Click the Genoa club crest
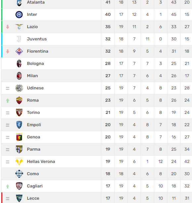Viewport: 192px width, 203px height. [x=19, y=137]
